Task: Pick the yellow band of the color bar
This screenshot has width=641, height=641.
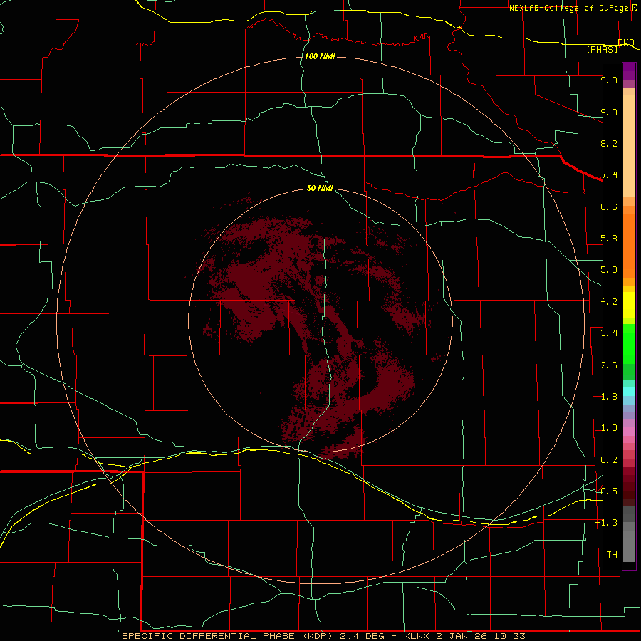Action: coord(629,305)
